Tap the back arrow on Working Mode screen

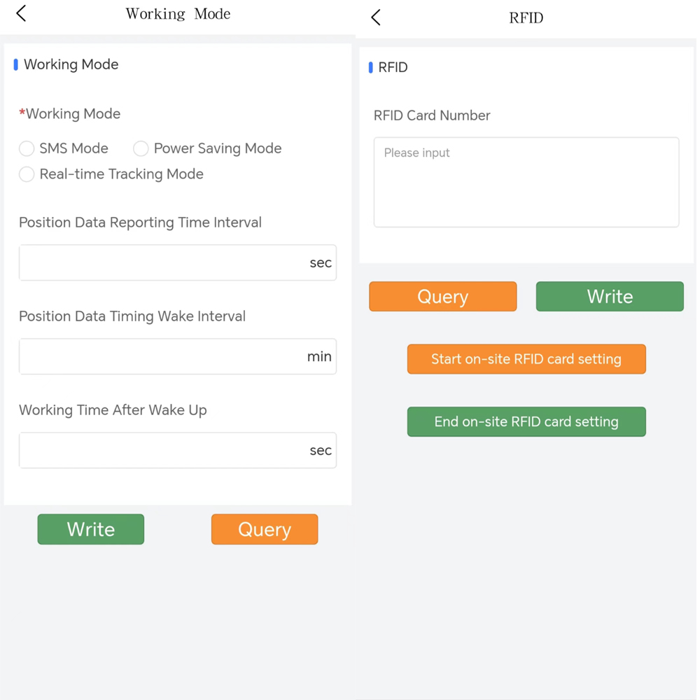click(20, 13)
